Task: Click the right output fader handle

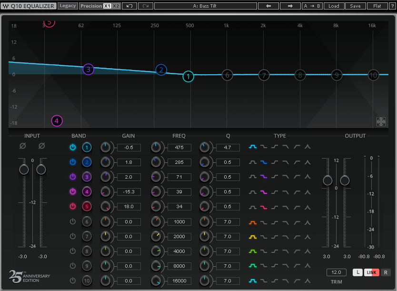Action: [x=345, y=181]
